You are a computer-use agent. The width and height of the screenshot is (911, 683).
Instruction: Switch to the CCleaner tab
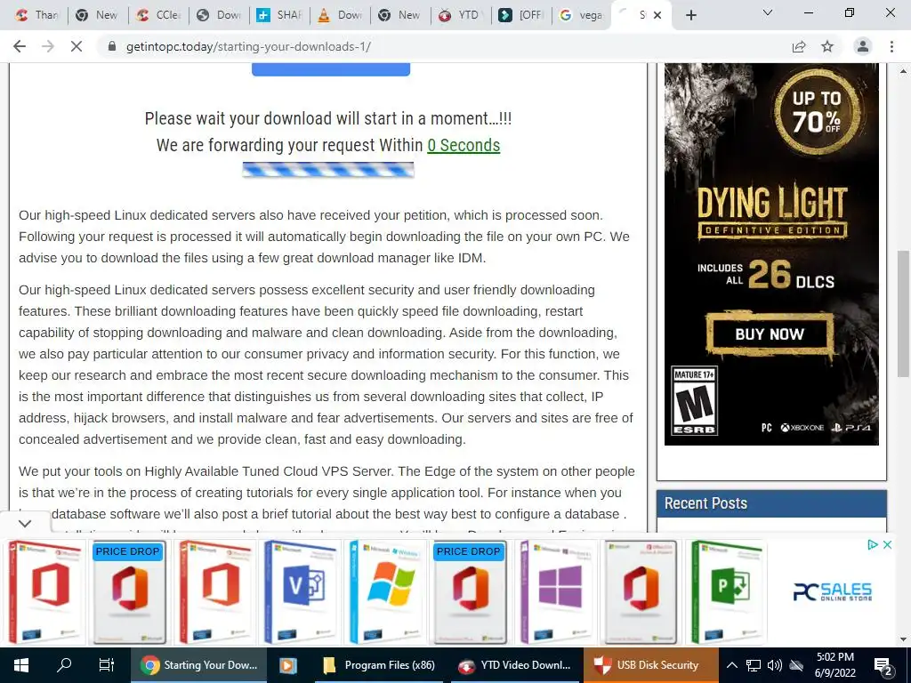[x=158, y=15]
